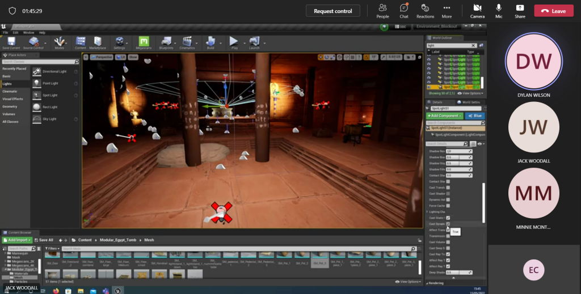Click the Launch toolbar icon

pyautogui.click(x=254, y=43)
